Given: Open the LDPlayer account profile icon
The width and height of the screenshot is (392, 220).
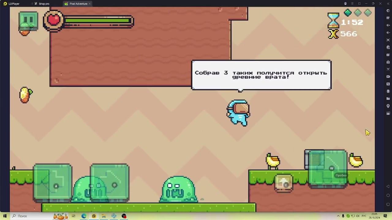Looking at the screenshot, I should [x=345, y=4].
